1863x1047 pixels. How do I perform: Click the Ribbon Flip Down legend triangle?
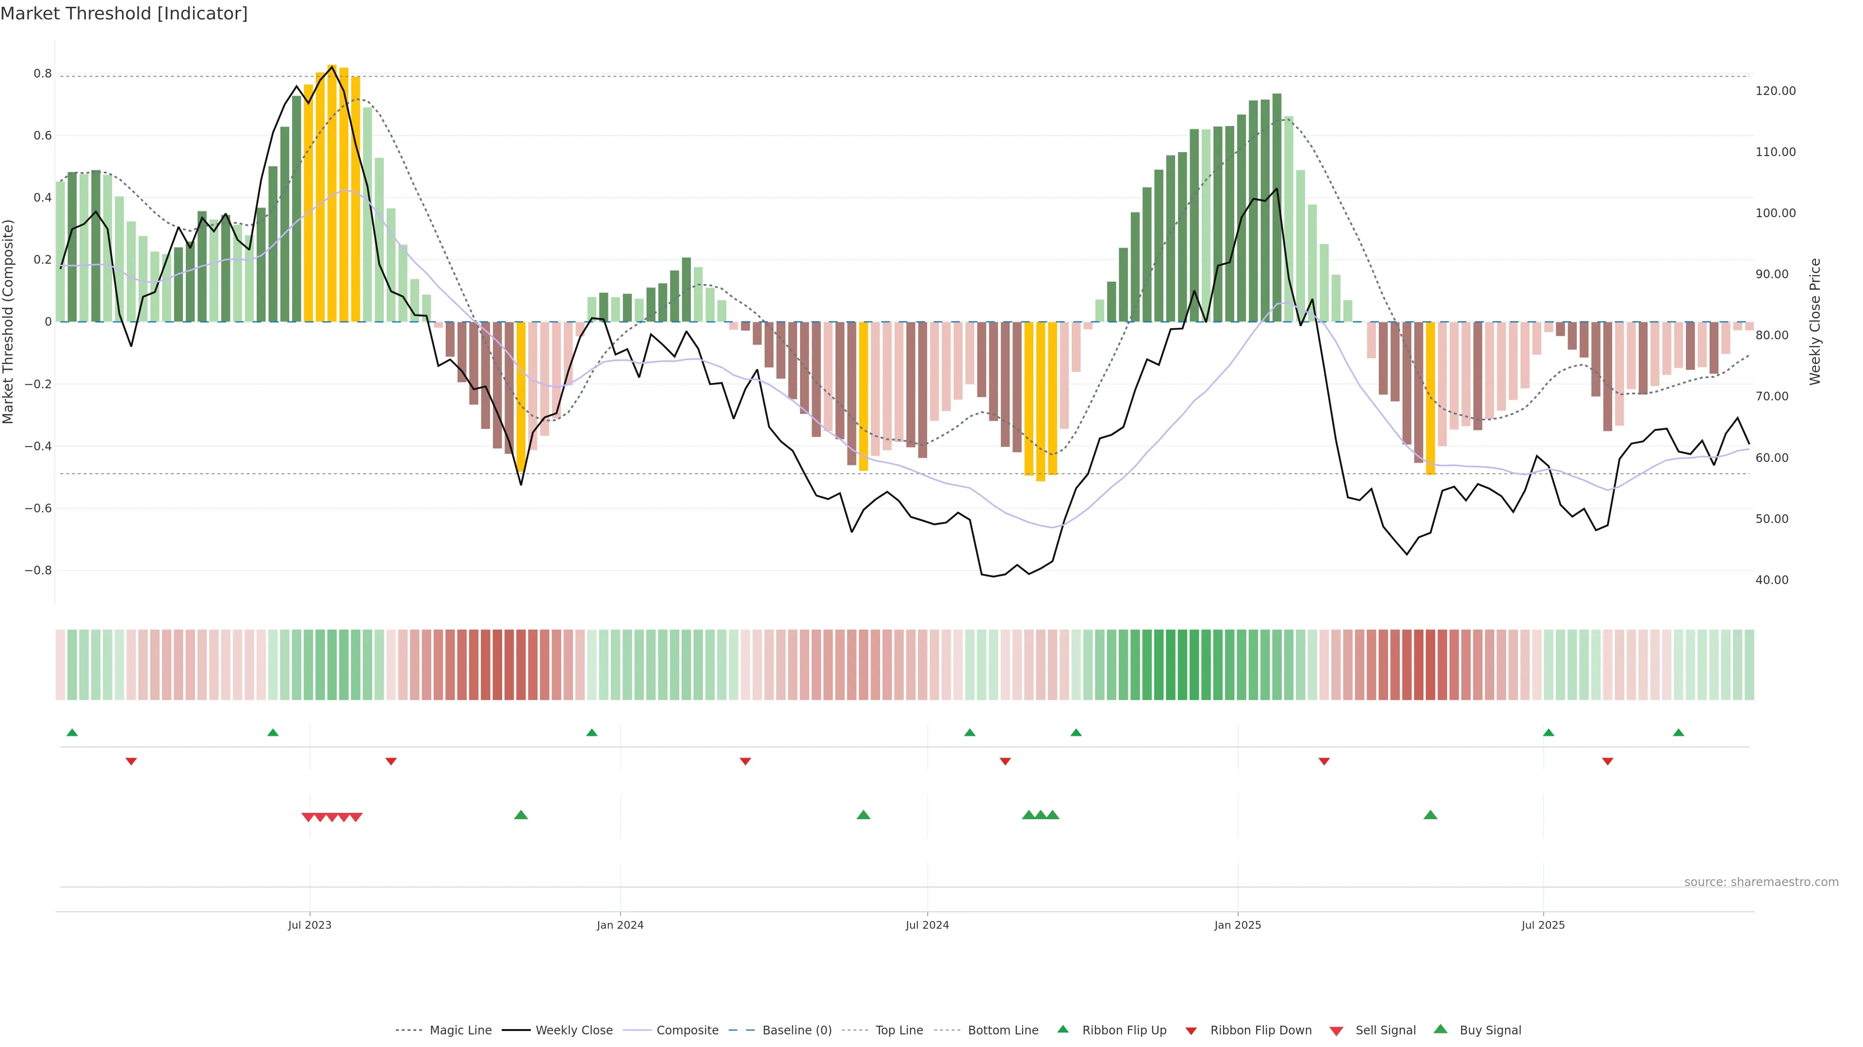(1191, 1031)
